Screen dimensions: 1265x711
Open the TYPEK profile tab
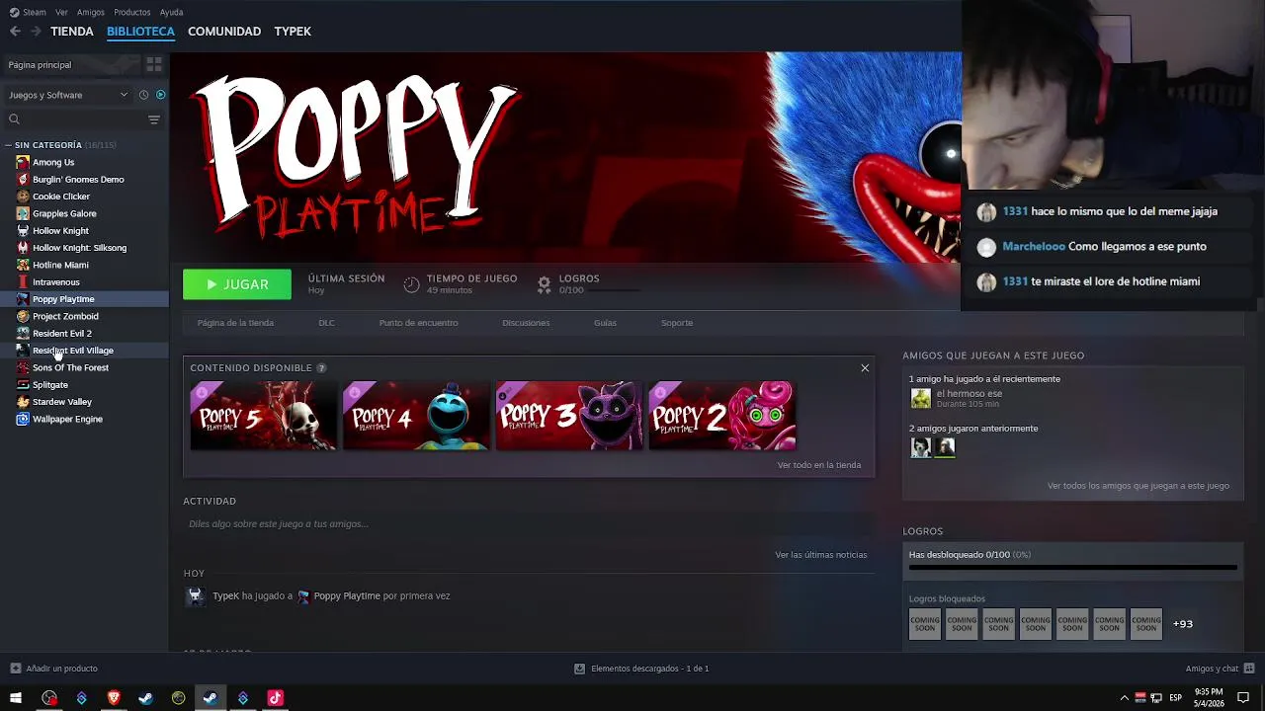[293, 32]
